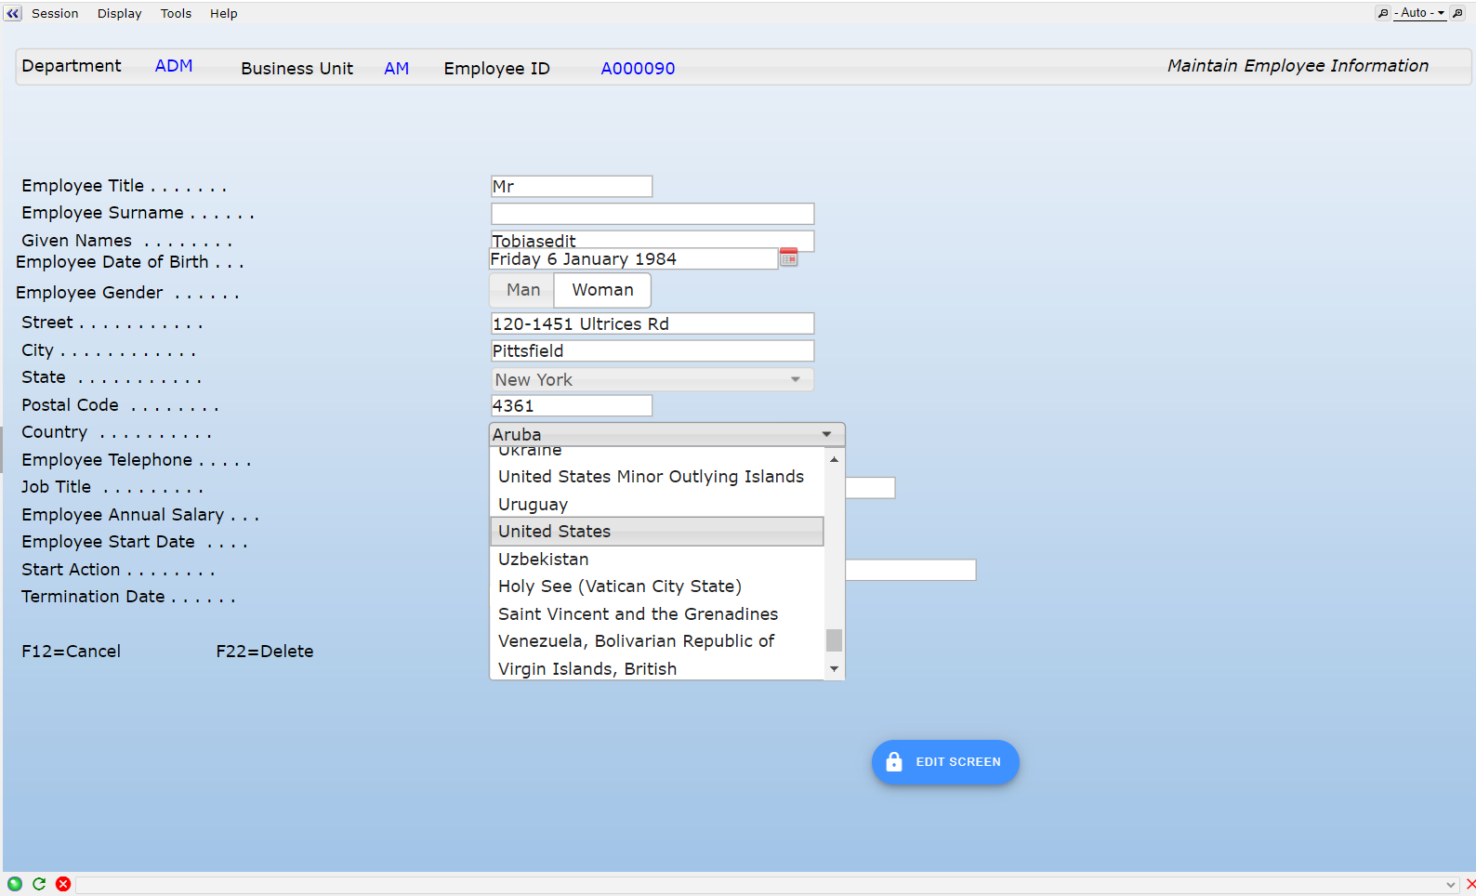Viewport: 1476px width, 896px height.
Task: Choose United States from country list
Action: (656, 532)
